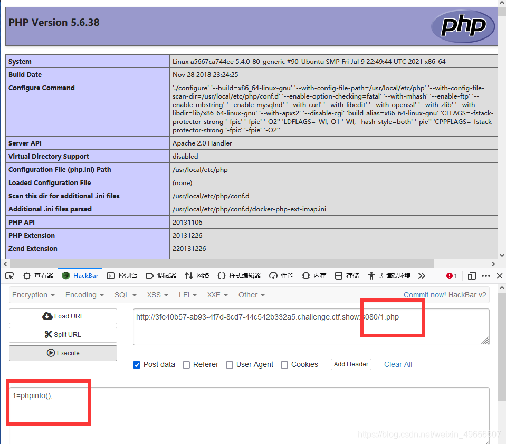
Task: Expand the XXE dropdown
Action: [217, 295]
